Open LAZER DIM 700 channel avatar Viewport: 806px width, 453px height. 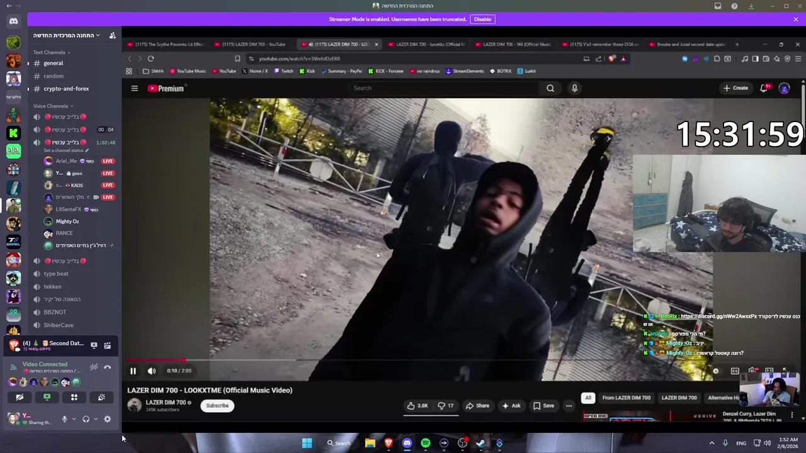(x=134, y=405)
